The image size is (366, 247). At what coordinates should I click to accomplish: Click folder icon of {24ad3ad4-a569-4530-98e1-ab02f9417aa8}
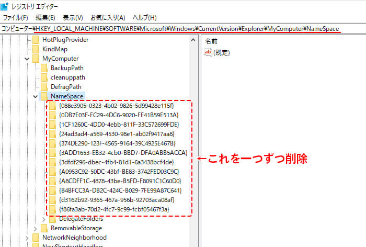52,134
